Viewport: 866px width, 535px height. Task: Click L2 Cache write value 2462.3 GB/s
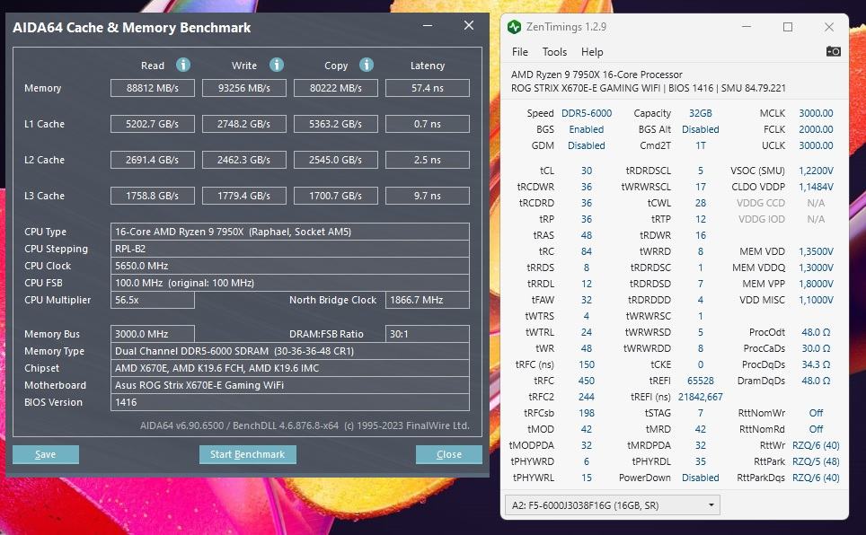pos(244,160)
